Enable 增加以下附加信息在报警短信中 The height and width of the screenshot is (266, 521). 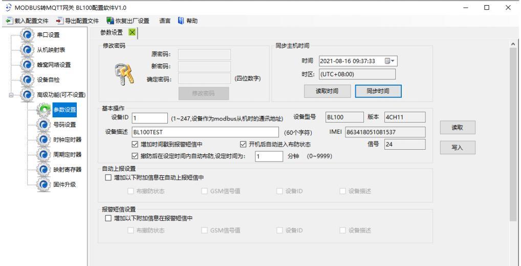coord(108,218)
